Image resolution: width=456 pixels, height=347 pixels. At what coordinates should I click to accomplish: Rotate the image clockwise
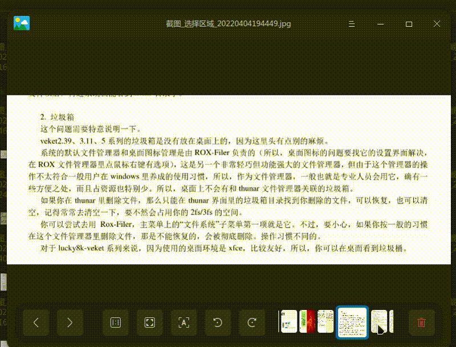(x=251, y=322)
